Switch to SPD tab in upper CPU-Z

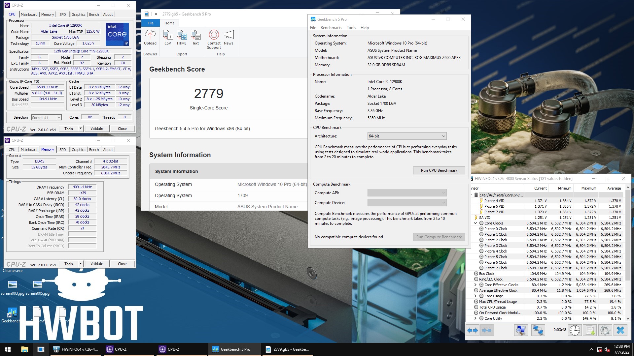[63, 15]
